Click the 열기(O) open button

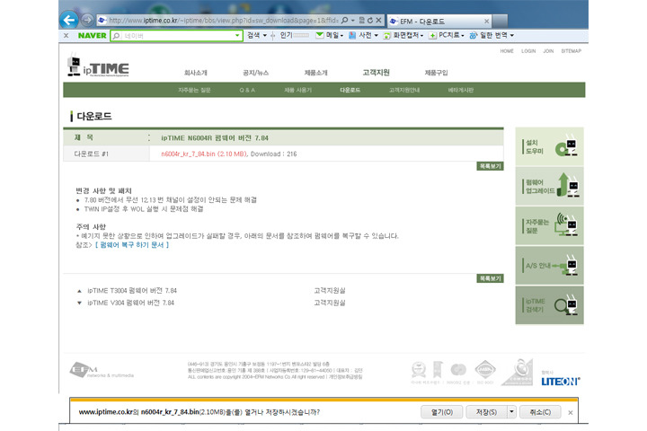pos(441,412)
